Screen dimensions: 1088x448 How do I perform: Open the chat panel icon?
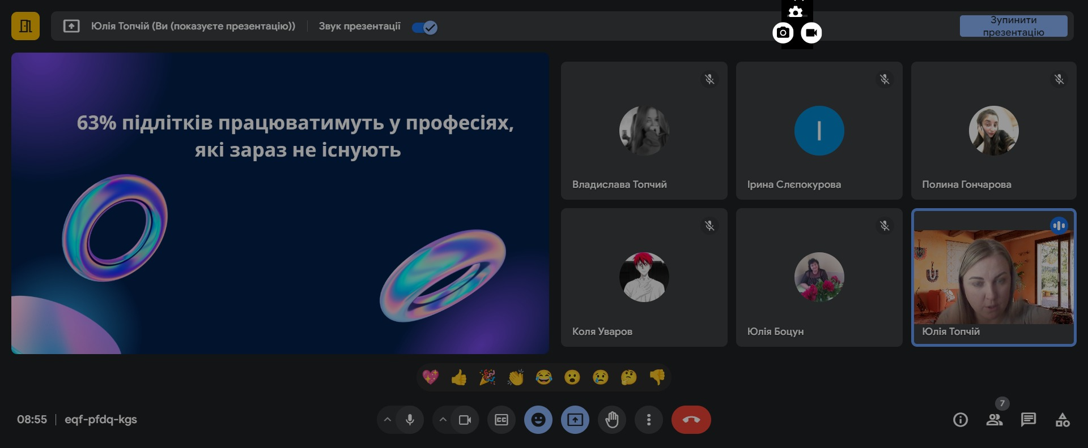click(x=1028, y=420)
